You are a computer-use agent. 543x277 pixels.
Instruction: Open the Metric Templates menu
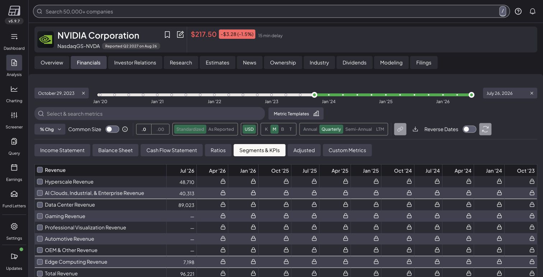click(x=296, y=114)
